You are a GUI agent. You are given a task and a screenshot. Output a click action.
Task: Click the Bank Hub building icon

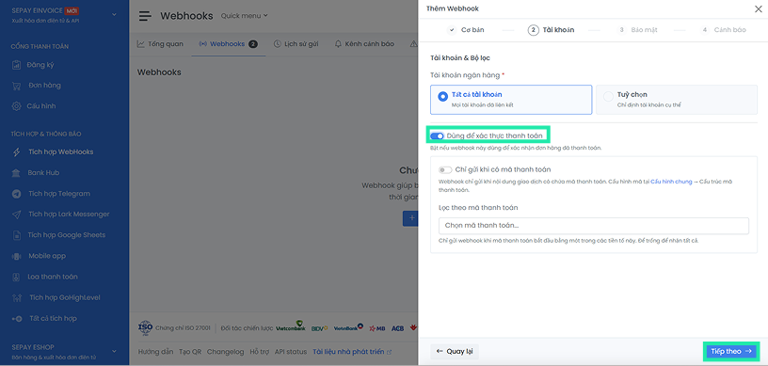coord(16,173)
